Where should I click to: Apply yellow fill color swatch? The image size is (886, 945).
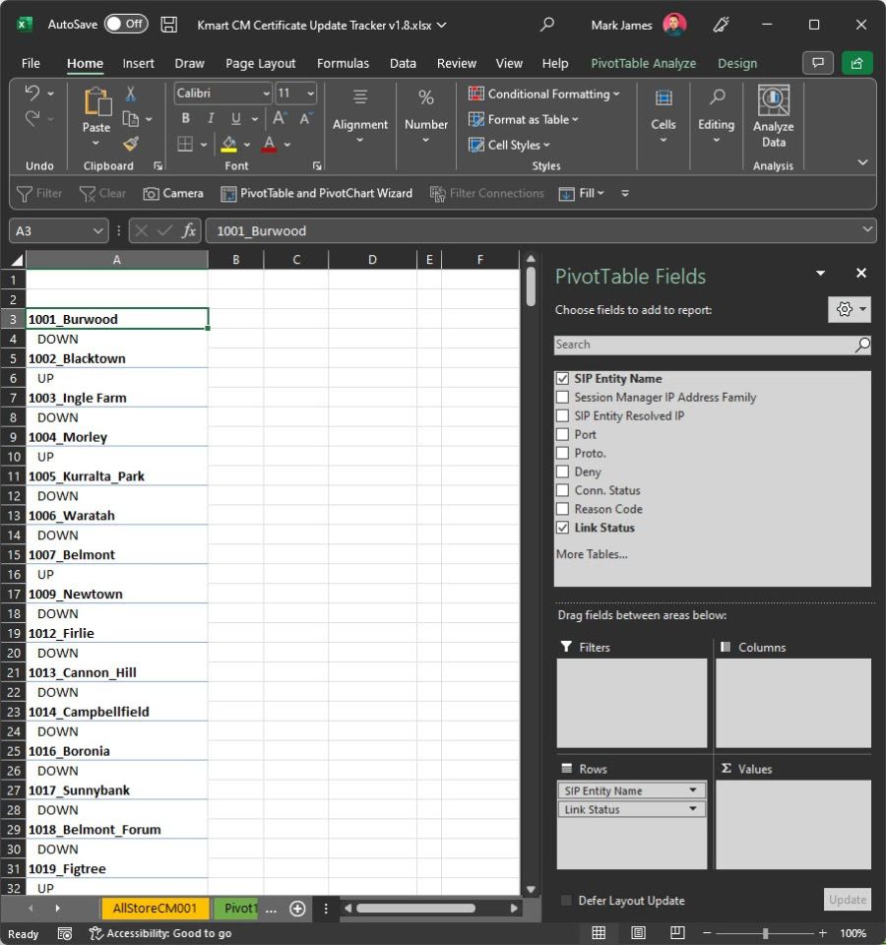coord(229,144)
